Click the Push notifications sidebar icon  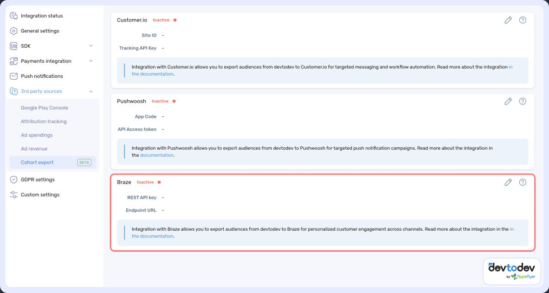[x=13, y=76]
